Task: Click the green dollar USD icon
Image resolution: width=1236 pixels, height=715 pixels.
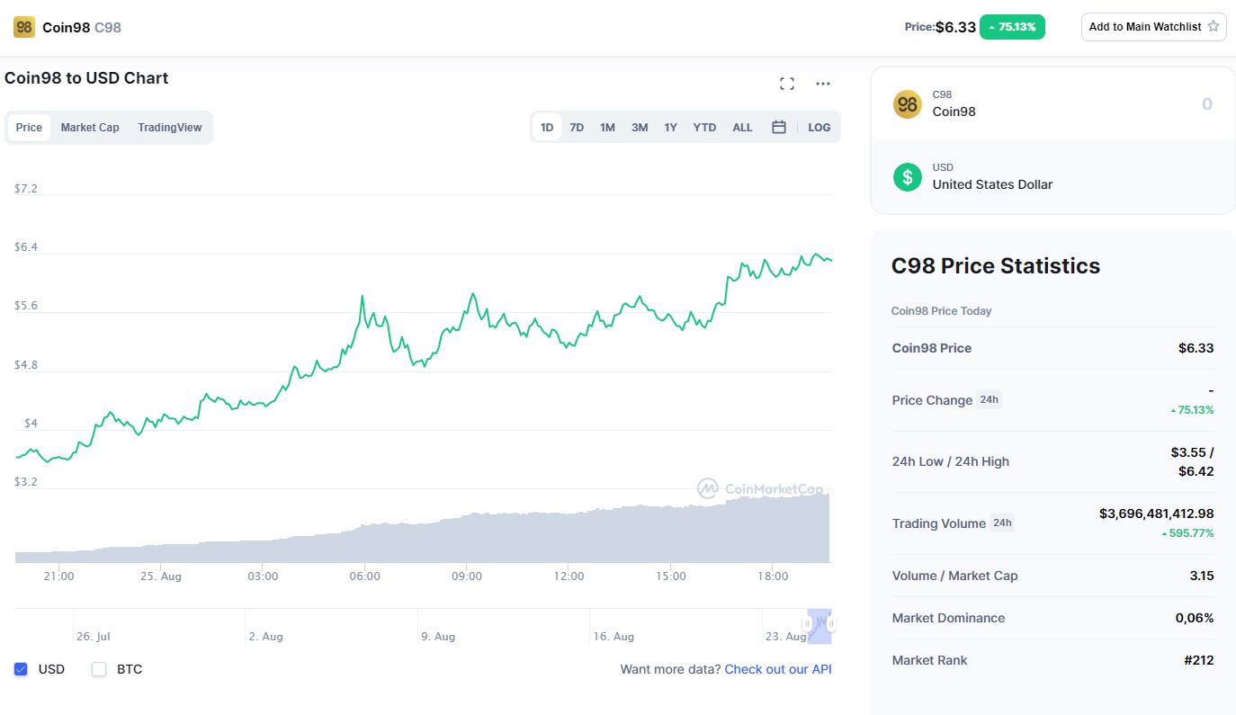Action: tap(907, 177)
